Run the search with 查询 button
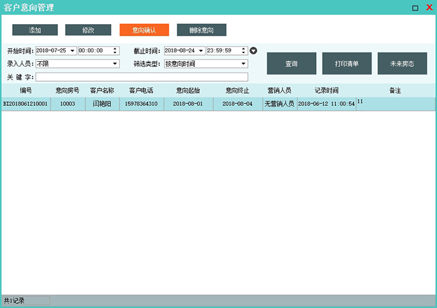The image size is (437, 308). point(291,63)
